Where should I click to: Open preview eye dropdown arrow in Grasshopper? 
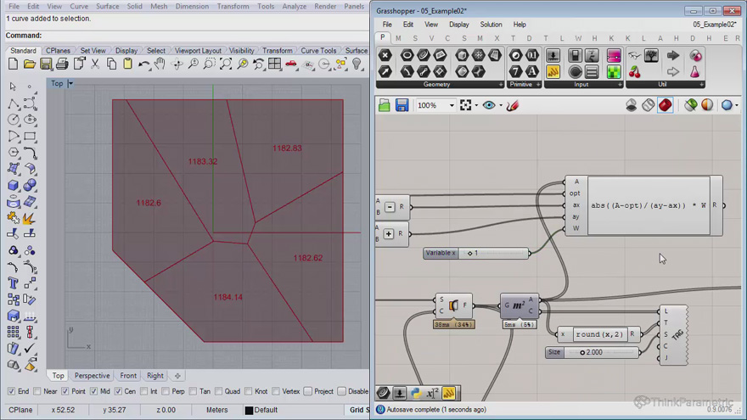501,105
